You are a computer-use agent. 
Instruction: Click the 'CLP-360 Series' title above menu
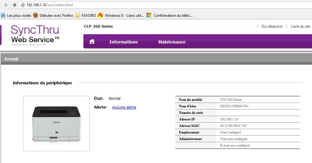click(98, 26)
